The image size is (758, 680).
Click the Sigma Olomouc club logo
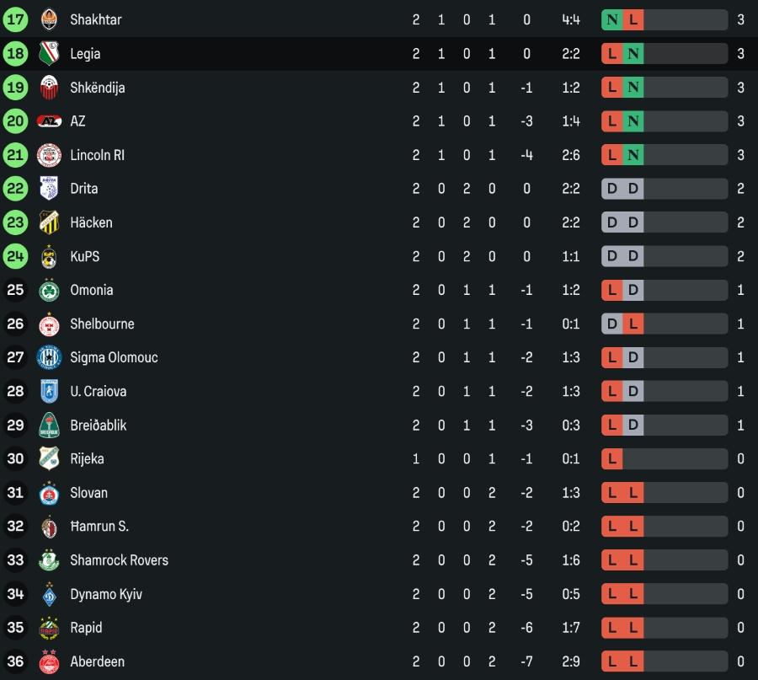point(49,357)
